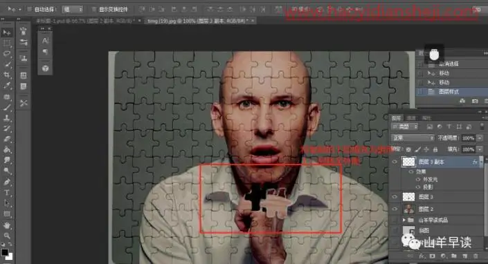Select the Hand tool
The image size is (488, 264).
6,225
